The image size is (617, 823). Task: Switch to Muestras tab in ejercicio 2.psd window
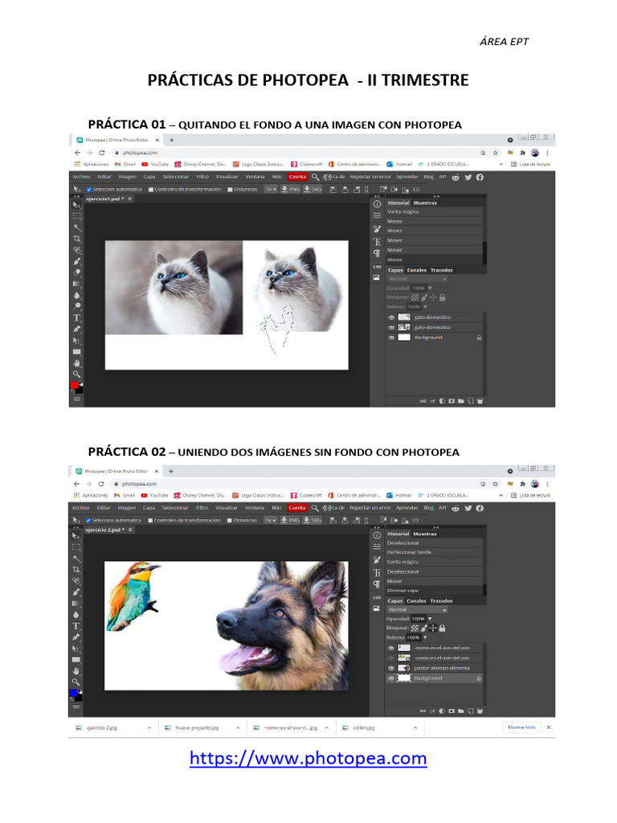[x=424, y=534]
